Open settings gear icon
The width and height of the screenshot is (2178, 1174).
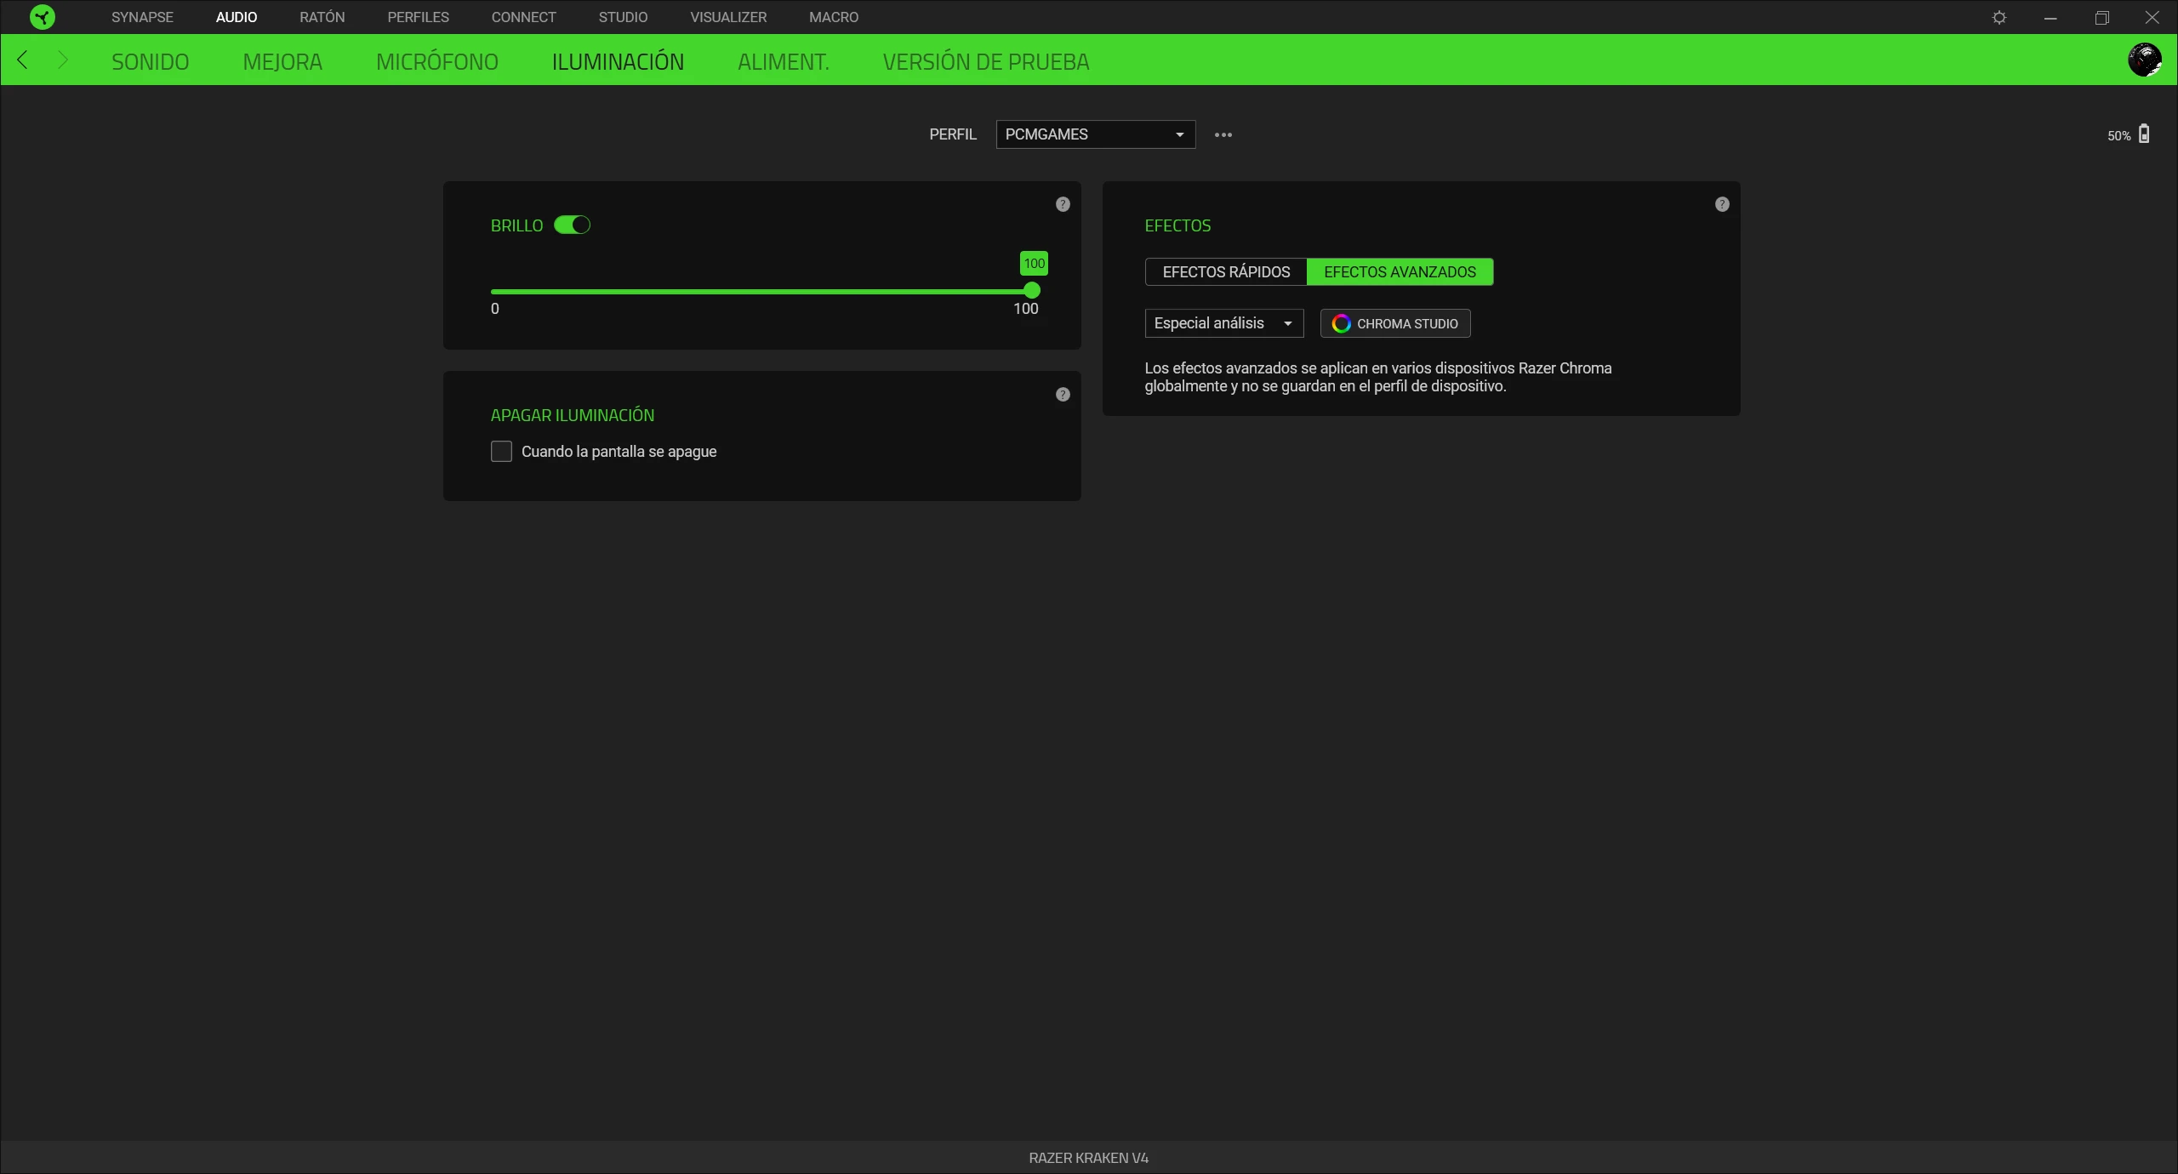click(x=1999, y=17)
